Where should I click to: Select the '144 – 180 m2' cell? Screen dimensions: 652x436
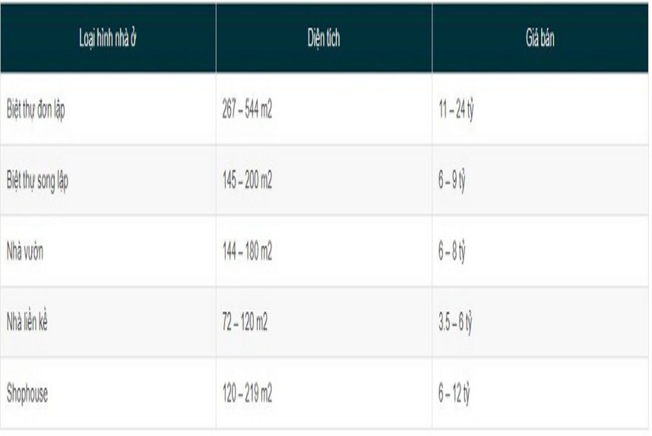pos(247,252)
